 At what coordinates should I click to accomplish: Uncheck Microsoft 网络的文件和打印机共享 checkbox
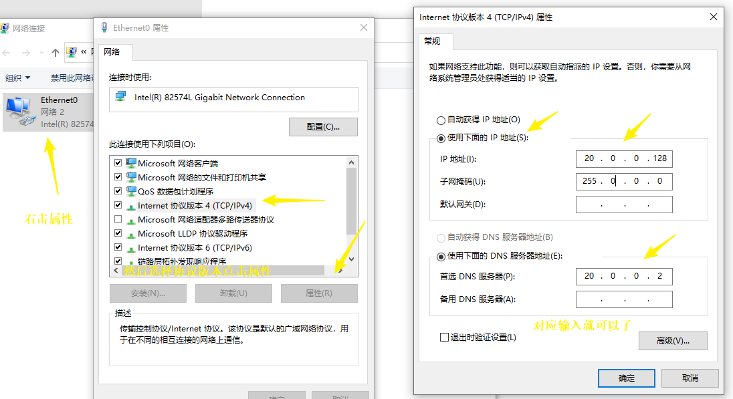118,177
